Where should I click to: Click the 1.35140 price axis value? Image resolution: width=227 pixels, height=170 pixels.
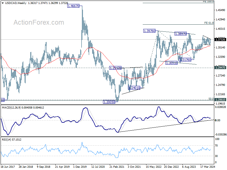pos(220,47)
